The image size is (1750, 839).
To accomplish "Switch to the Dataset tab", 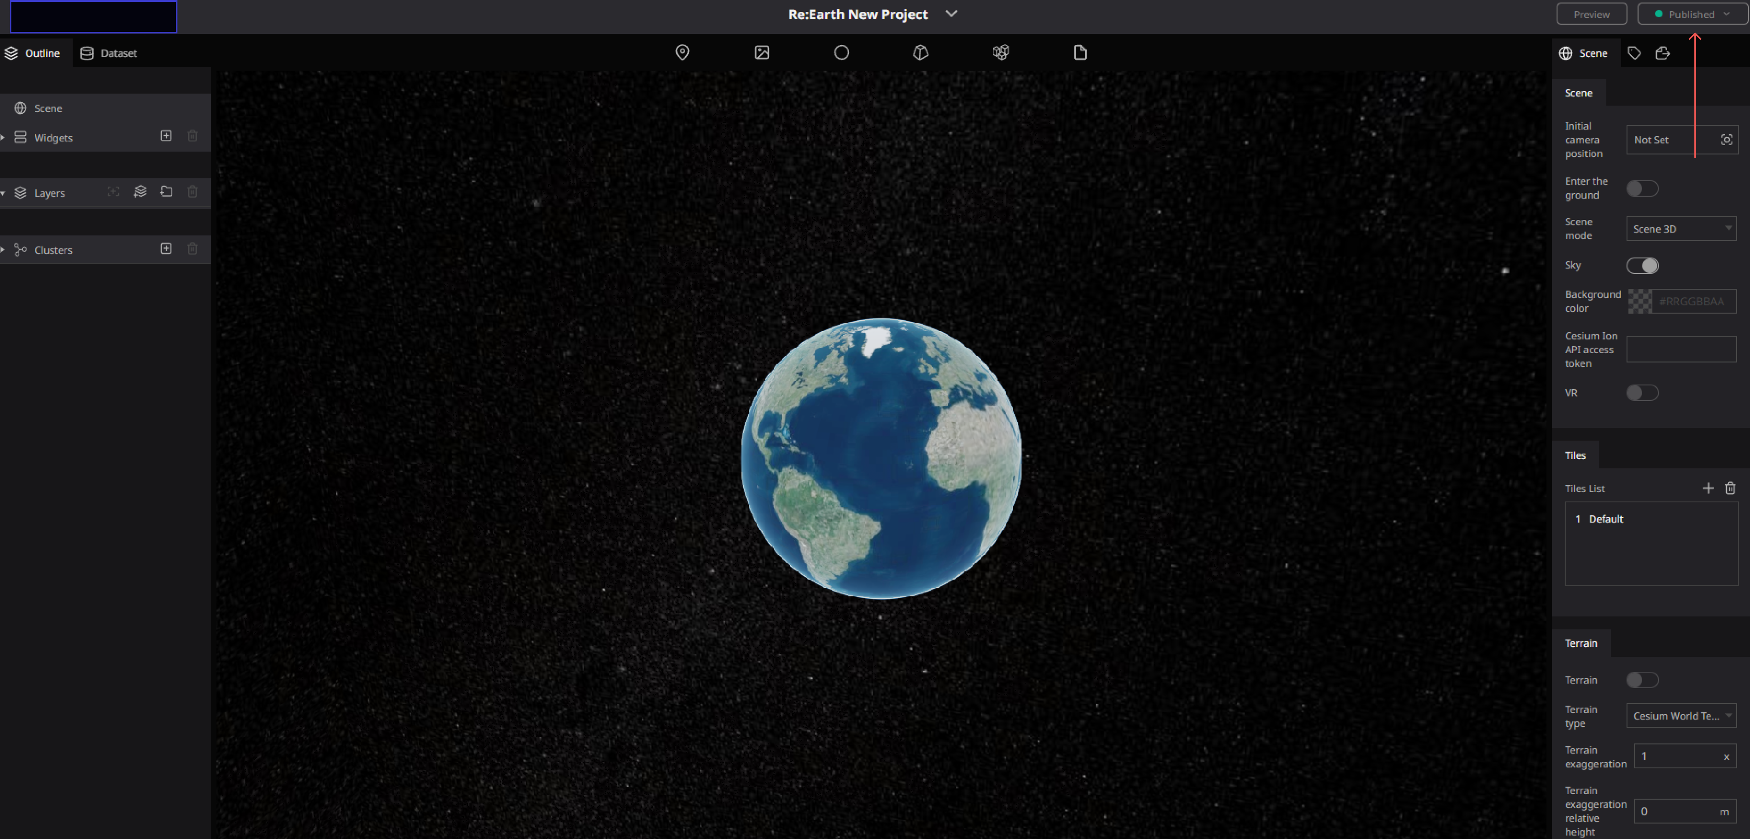I will click(109, 53).
